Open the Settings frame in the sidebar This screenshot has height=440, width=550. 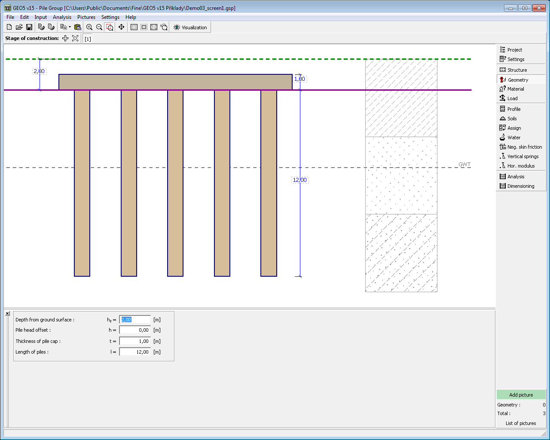click(521, 59)
